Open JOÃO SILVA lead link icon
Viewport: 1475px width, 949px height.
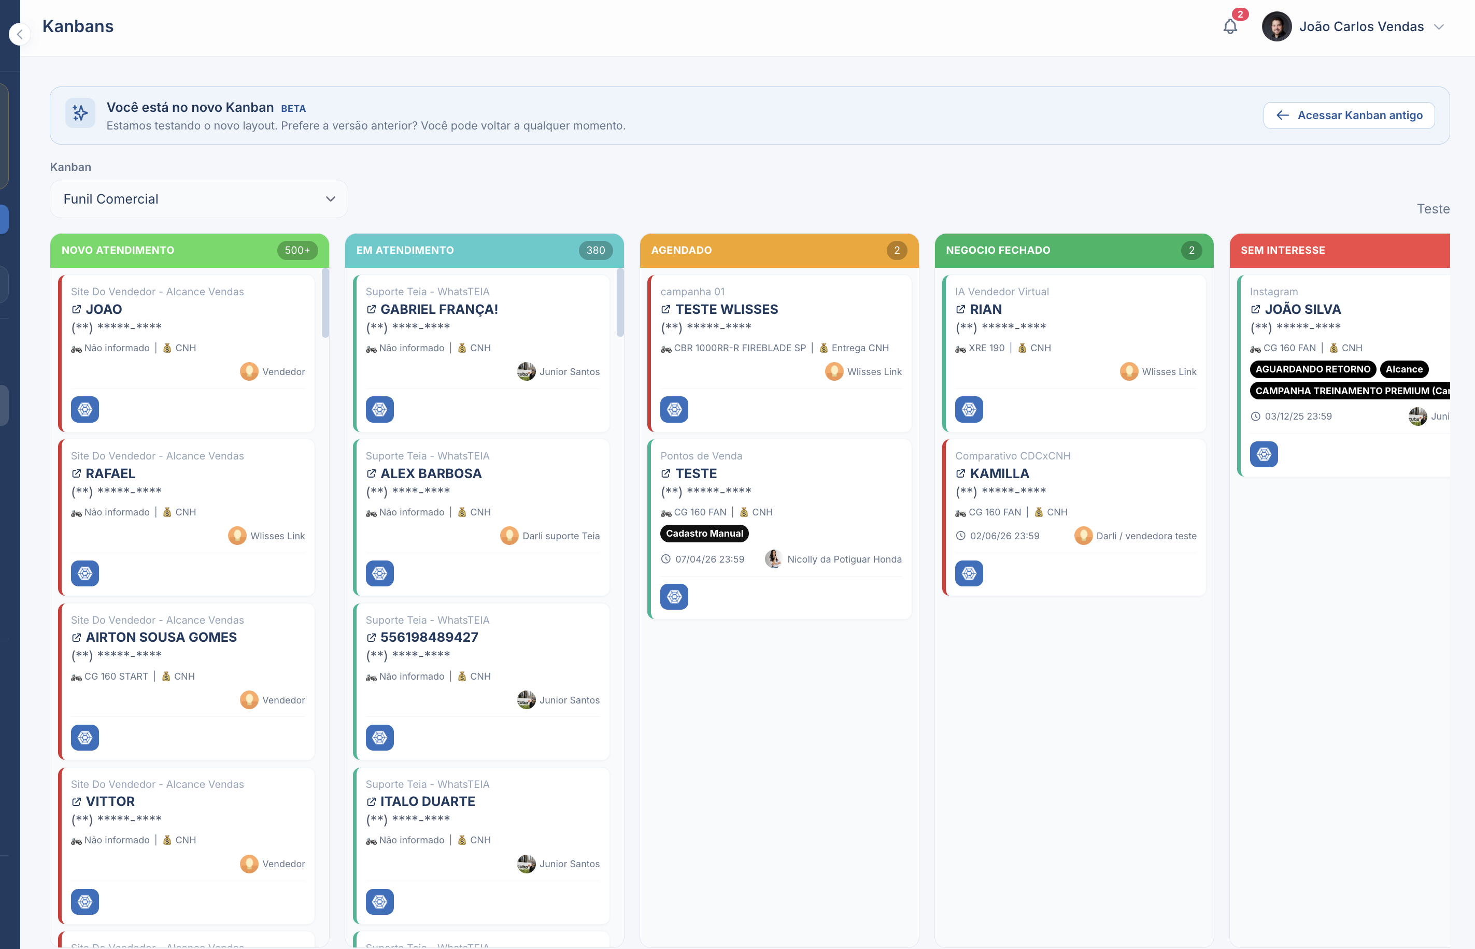pyautogui.click(x=1255, y=309)
